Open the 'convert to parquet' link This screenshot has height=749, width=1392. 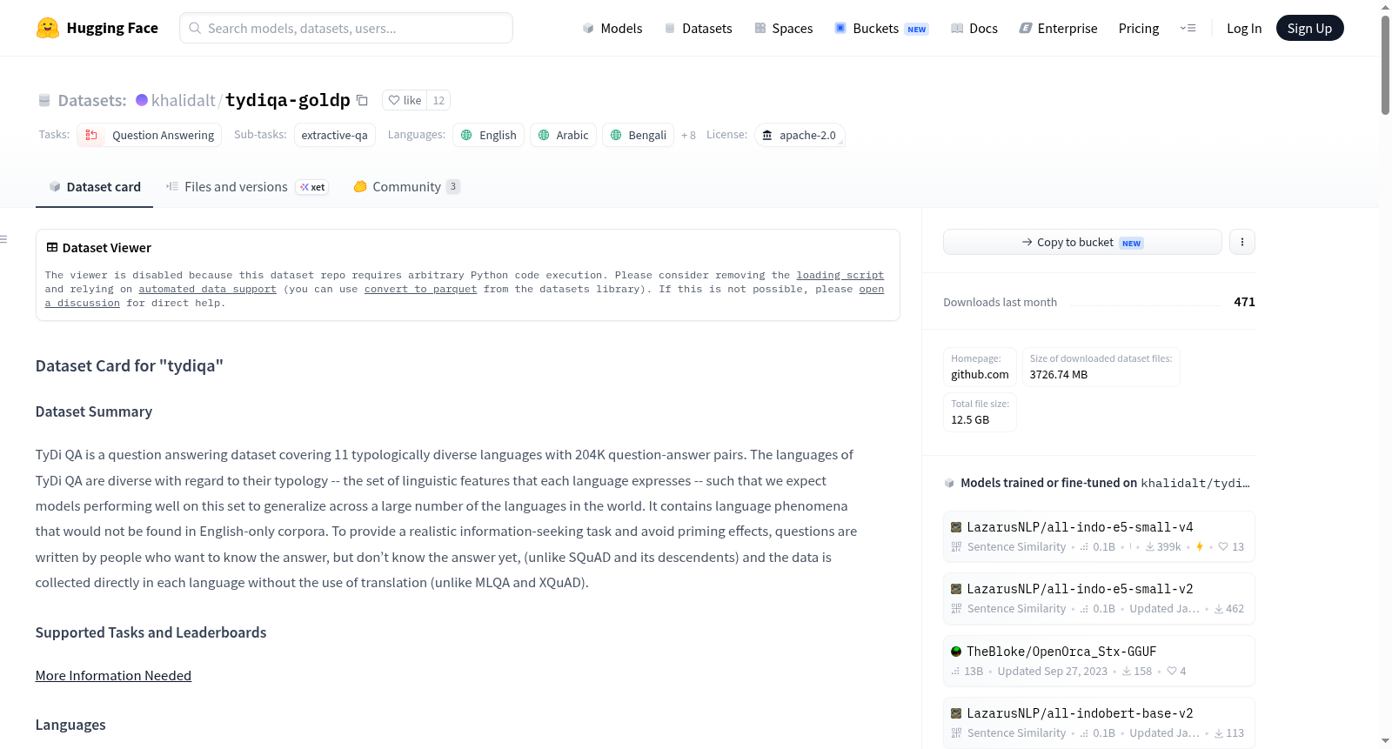pyautogui.click(x=420, y=289)
